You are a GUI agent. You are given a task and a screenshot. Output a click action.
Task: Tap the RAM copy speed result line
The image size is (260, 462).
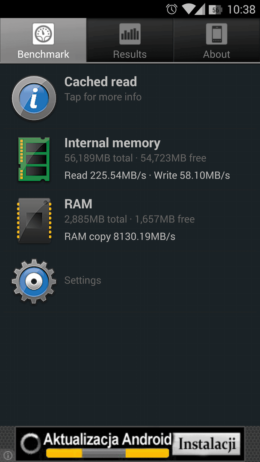[120, 237]
